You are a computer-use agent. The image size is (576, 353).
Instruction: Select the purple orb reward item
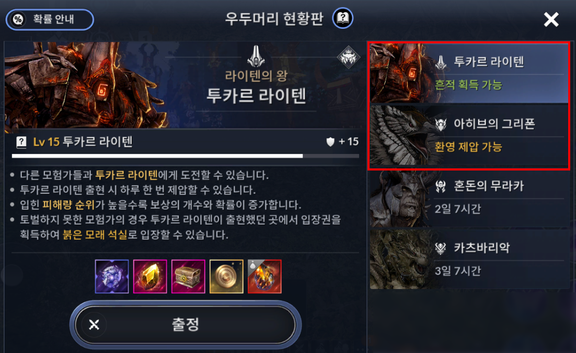tap(112, 277)
